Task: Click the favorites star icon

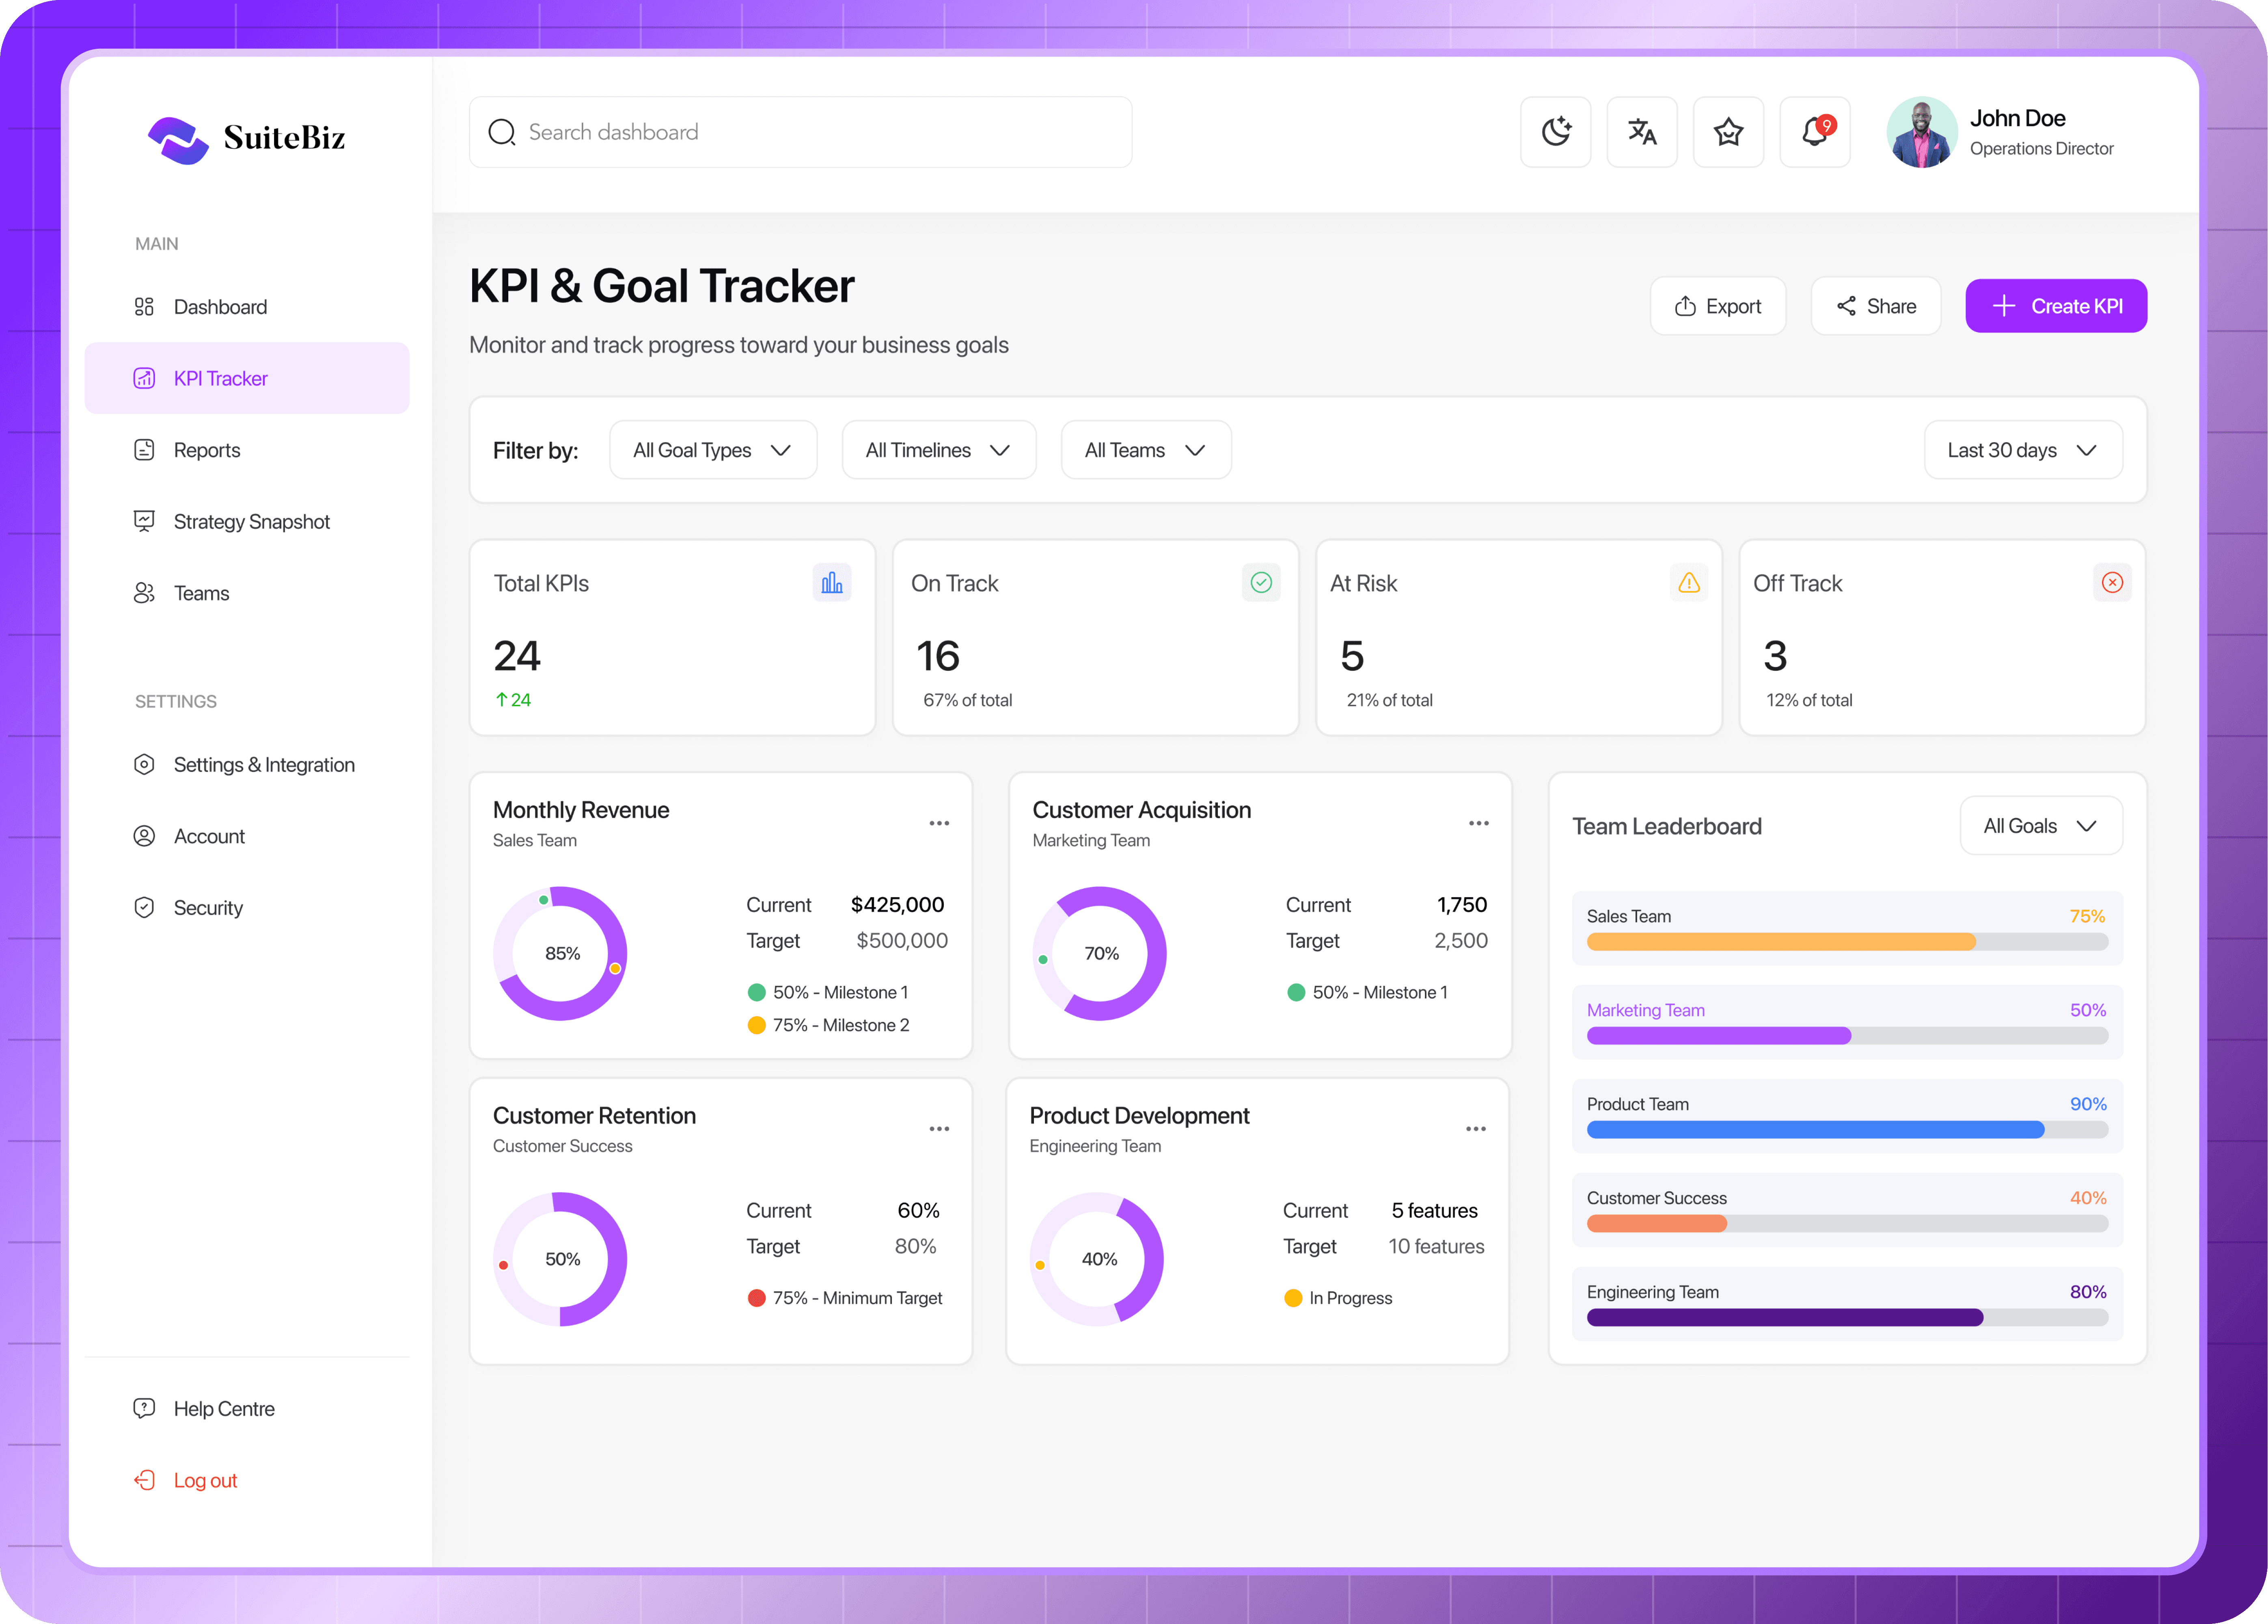Action: pos(1727,132)
